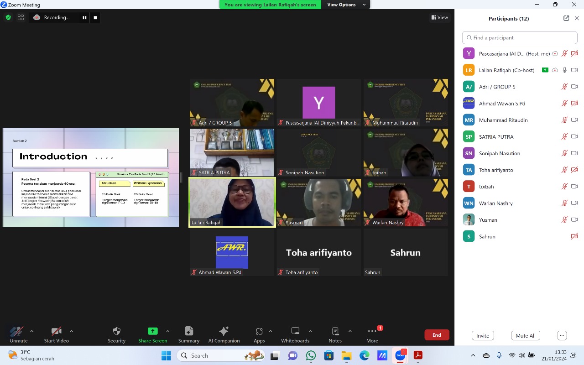The height and width of the screenshot is (365, 584).
Task: Pause the meeting recording
Action: coord(84,18)
